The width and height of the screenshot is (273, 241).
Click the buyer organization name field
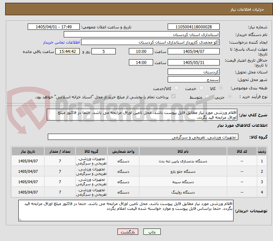[x=142, y=35]
